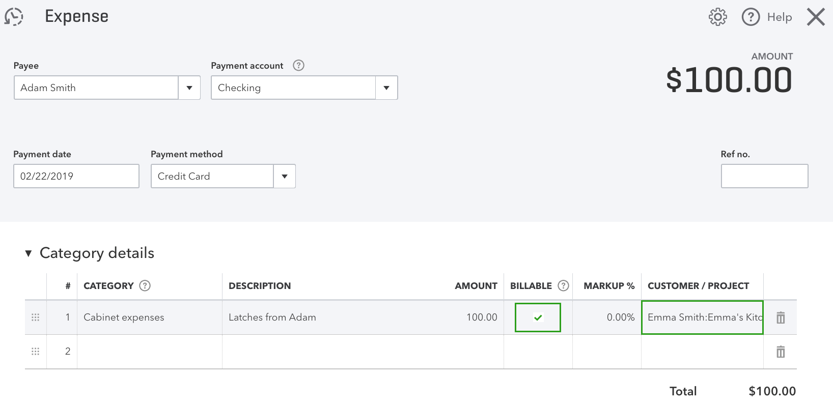
Task: Delete line 2 with trash icon
Action: coord(781,352)
